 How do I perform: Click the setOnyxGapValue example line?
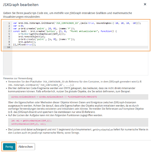pyautogui.click(x=28, y=124)
